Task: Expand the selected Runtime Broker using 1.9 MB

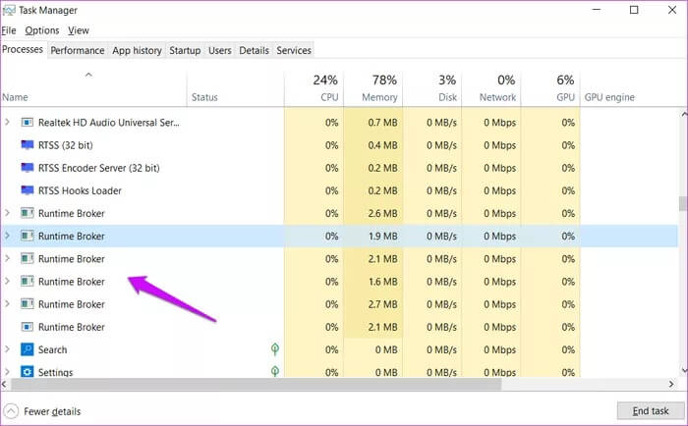Action: pyautogui.click(x=7, y=237)
